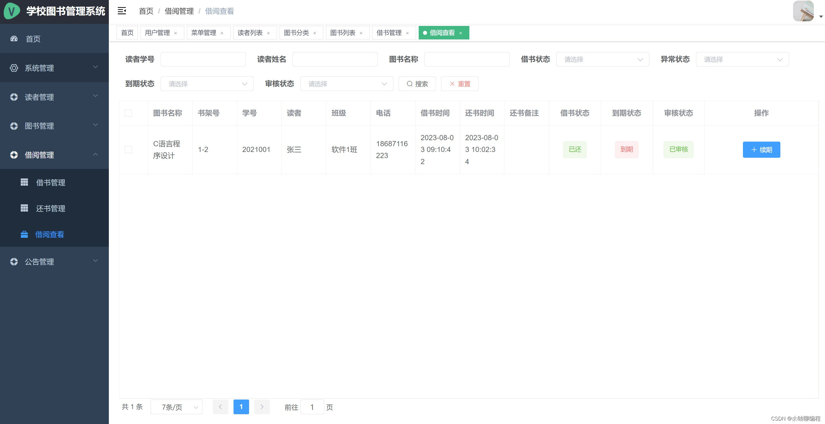The width and height of the screenshot is (825, 424).
Task: Click the green V logo icon
Action: tap(12, 11)
